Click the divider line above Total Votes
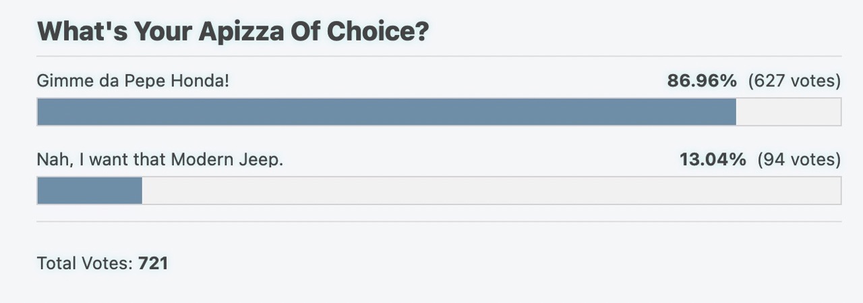863x303 pixels. click(x=439, y=221)
